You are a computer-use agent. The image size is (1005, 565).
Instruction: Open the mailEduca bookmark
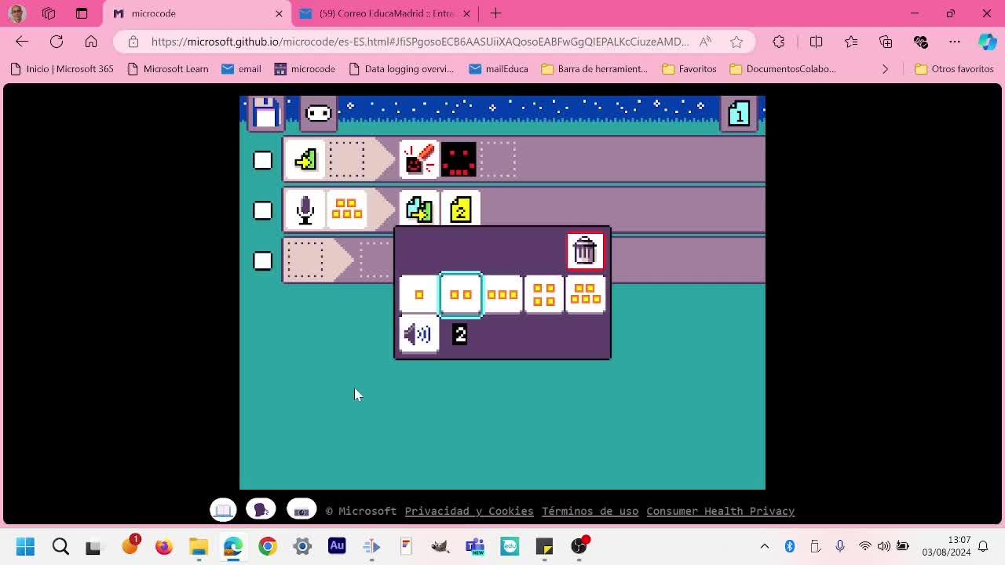point(499,69)
